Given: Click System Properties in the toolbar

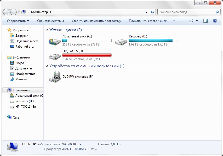Looking at the screenshot, I should click(50, 21).
